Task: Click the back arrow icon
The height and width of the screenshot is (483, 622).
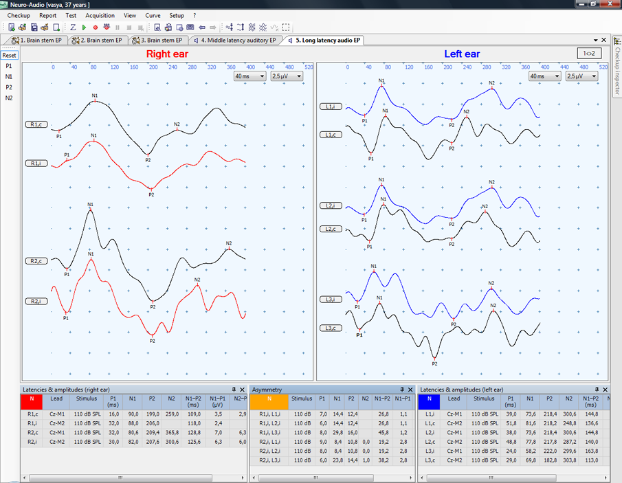Action: (x=202, y=27)
